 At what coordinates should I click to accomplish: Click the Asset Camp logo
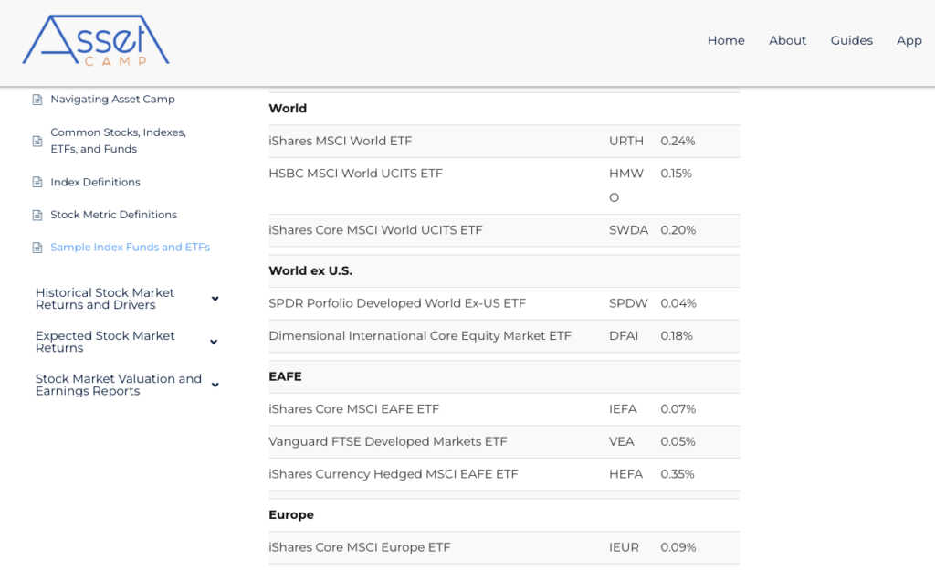click(95, 40)
